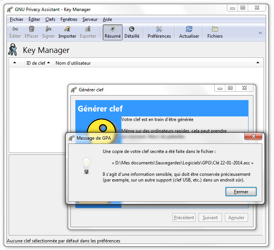Click the saved key file path text
The width and height of the screenshot is (274, 250).
(183, 163)
